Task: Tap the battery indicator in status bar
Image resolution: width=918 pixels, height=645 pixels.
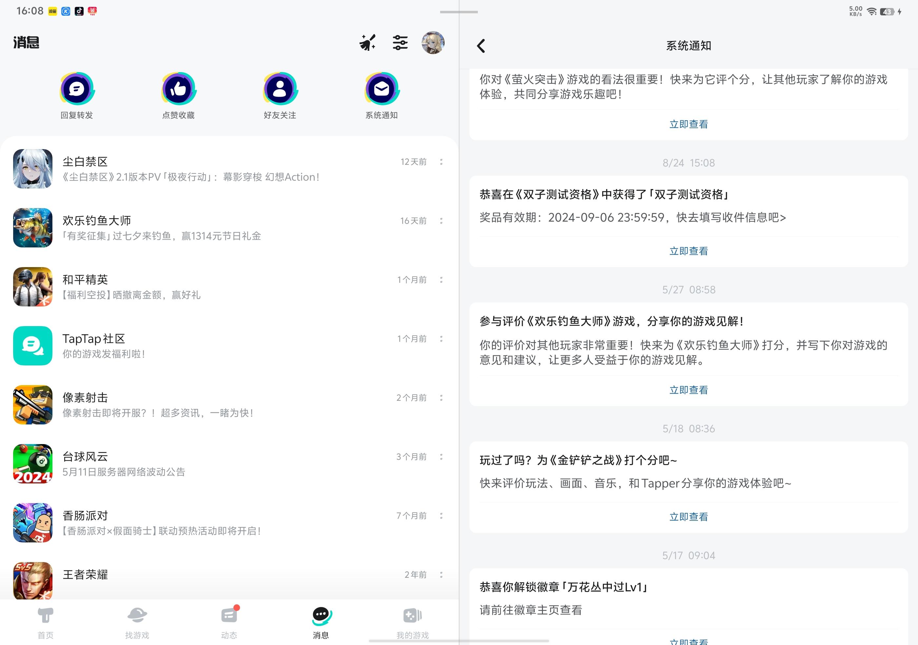Action: pyautogui.click(x=887, y=11)
